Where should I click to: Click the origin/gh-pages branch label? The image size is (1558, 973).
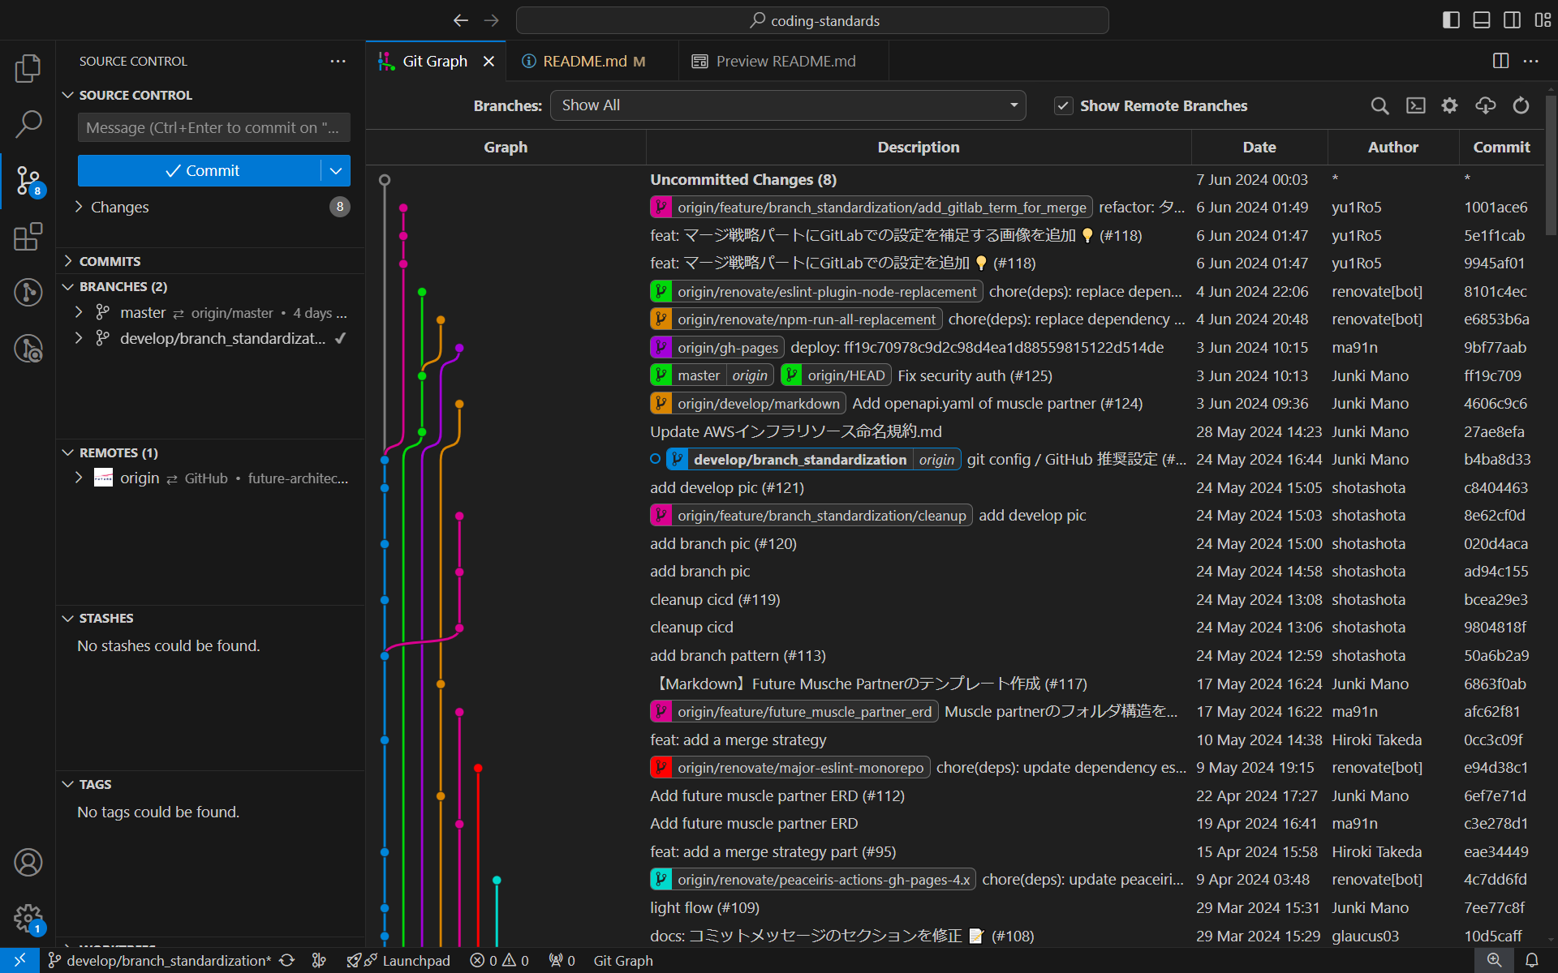pos(717,347)
